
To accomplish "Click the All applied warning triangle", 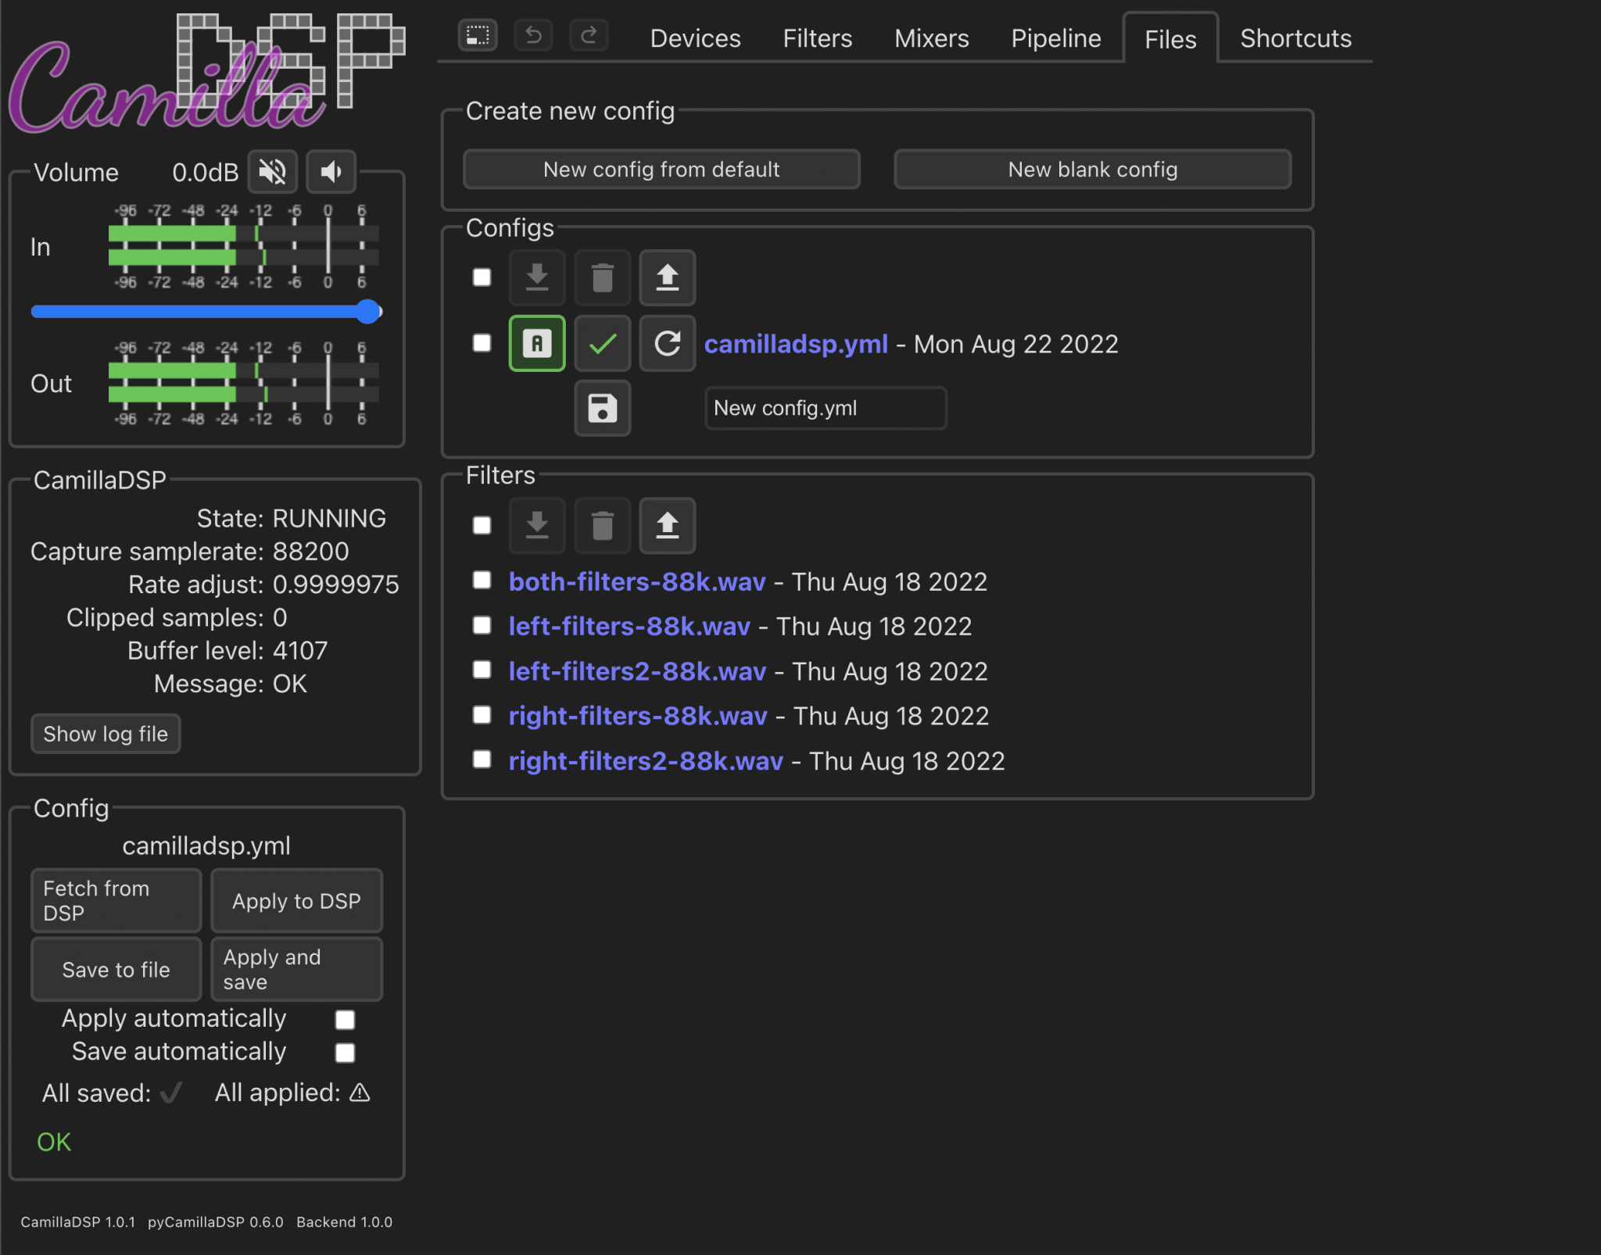I will [360, 1092].
